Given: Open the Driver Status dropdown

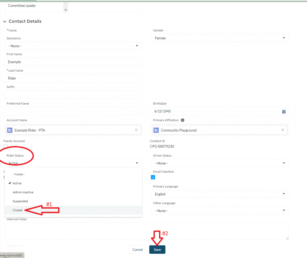Looking at the screenshot, I should (x=220, y=163).
